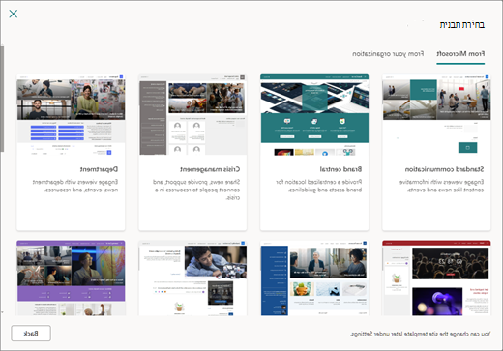Click the Brand central title text
503x351 pixels.
click(340, 169)
